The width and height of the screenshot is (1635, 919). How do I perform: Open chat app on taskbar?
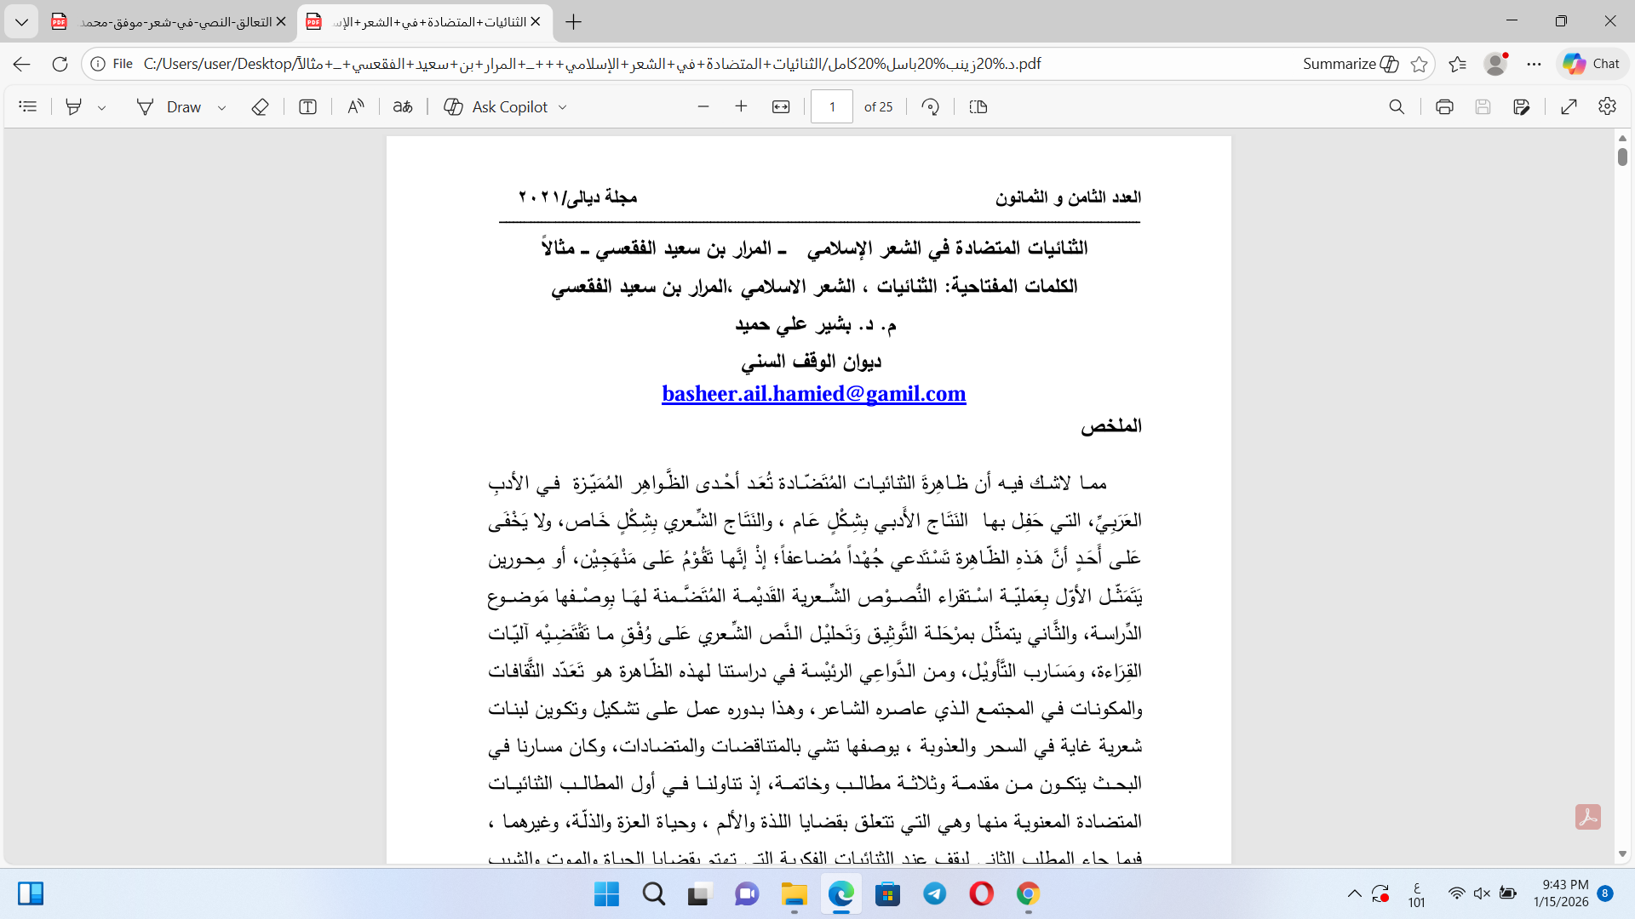point(747,894)
